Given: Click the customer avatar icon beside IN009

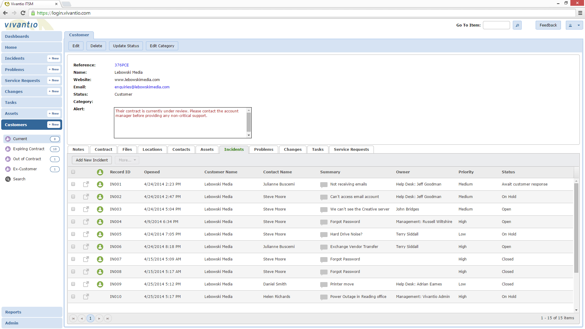Looking at the screenshot, I should tap(100, 284).
